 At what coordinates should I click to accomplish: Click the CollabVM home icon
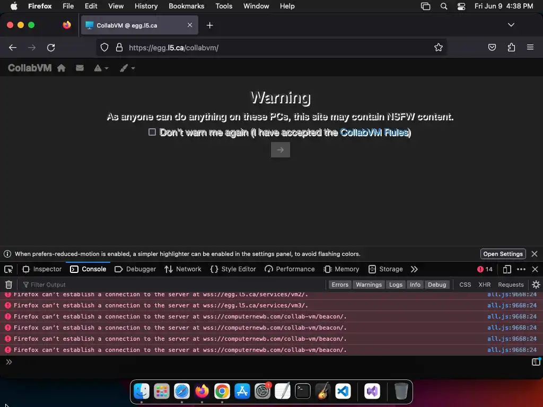tap(62, 68)
